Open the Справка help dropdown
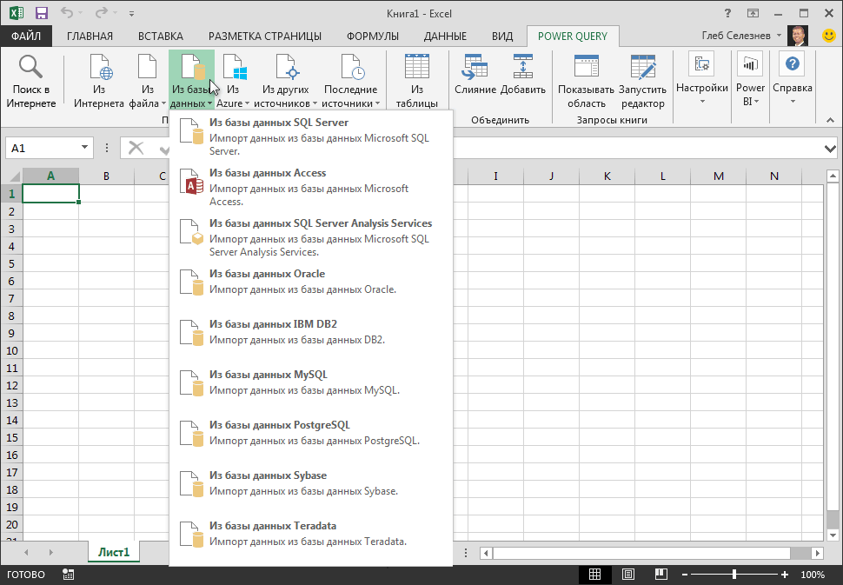 click(x=793, y=80)
